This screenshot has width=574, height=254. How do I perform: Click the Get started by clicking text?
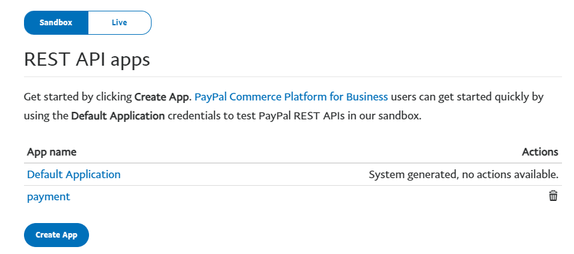[x=78, y=97]
